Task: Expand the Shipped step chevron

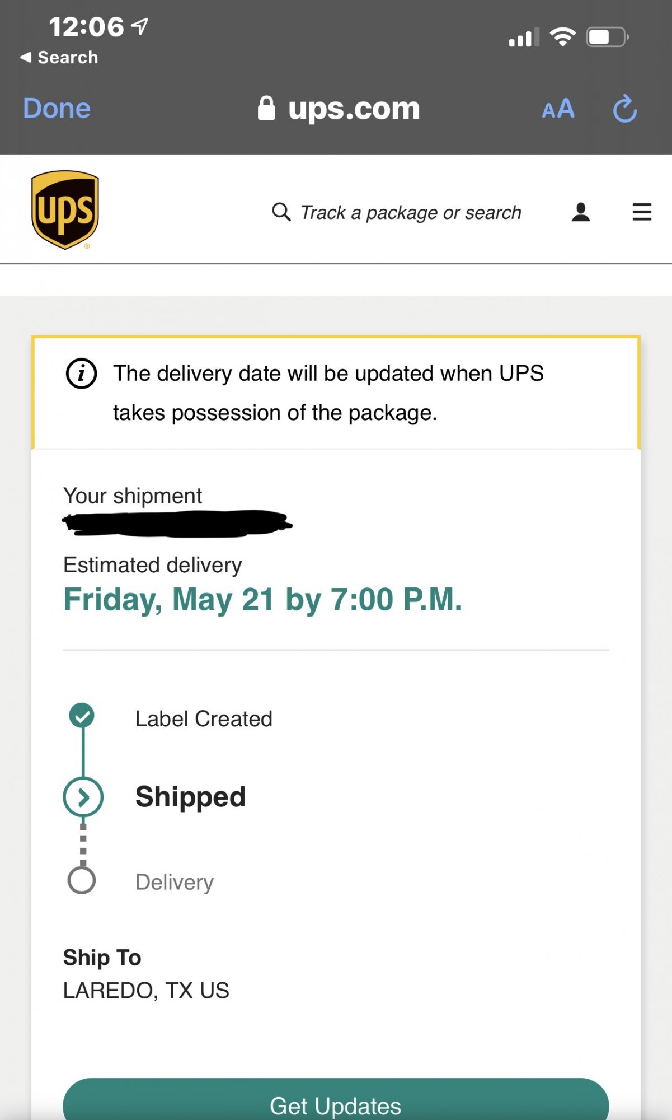Action: click(x=83, y=797)
